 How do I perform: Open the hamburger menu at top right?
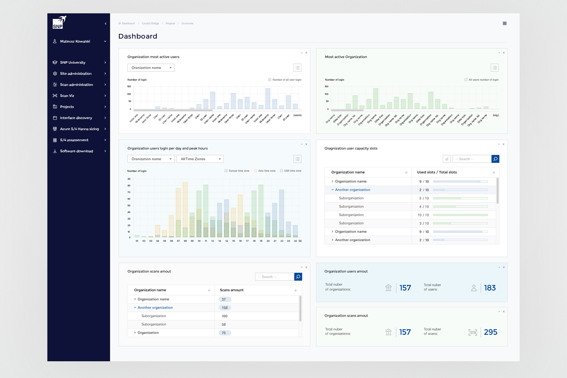pos(504,24)
